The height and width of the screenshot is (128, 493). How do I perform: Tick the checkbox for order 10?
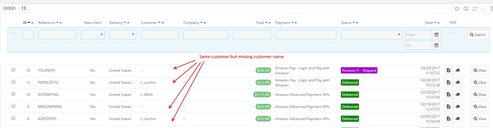(13, 94)
